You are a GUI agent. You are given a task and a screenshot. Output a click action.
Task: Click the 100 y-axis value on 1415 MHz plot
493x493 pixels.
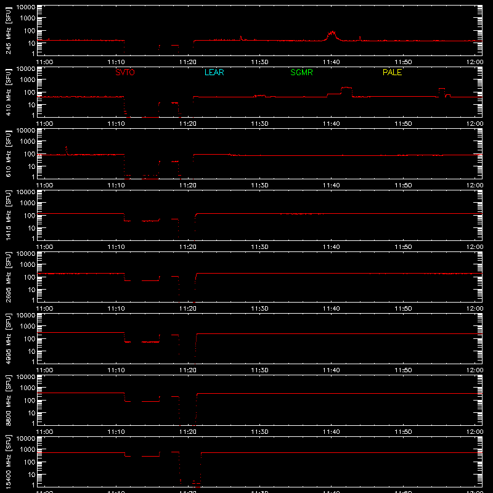pos(30,216)
